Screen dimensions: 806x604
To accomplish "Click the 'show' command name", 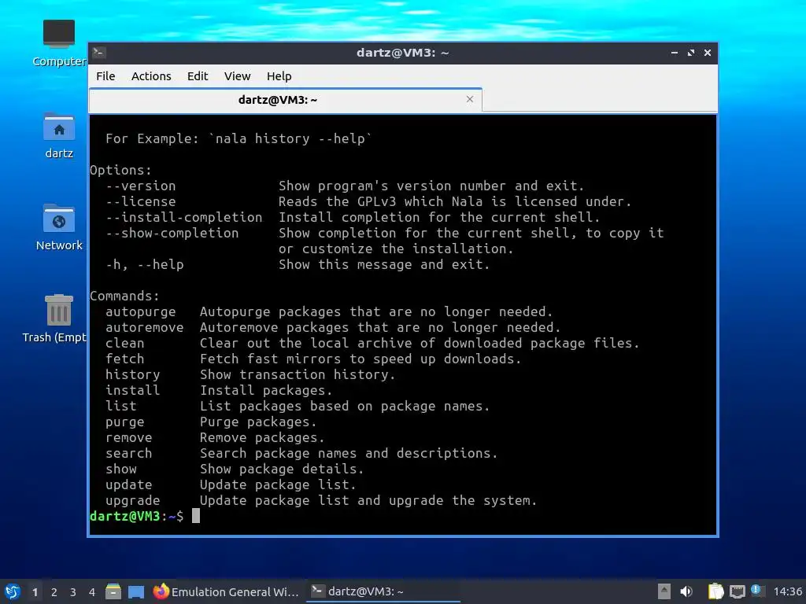I will coord(120,469).
